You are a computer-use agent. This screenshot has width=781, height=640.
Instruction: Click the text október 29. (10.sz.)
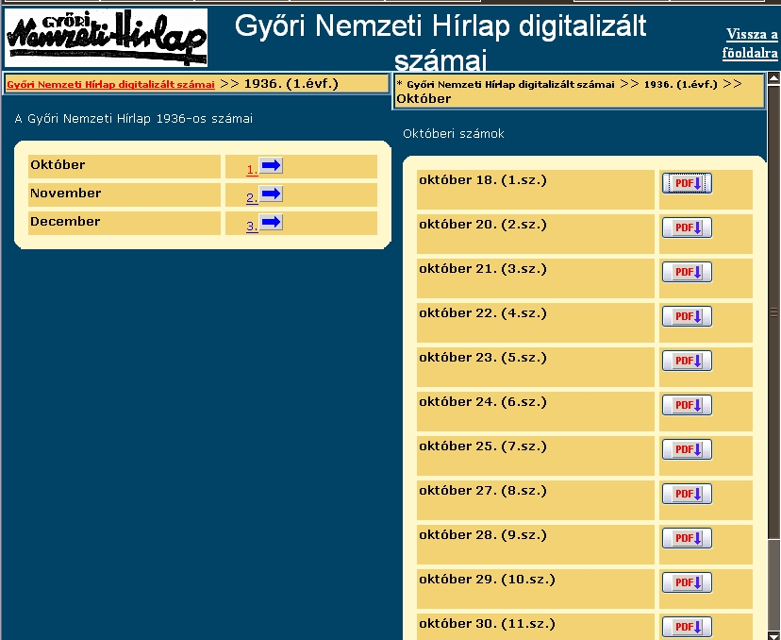pyautogui.click(x=487, y=580)
